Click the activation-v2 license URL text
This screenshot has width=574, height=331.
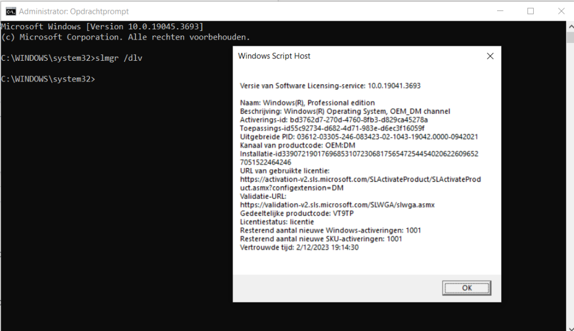click(x=360, y=179)
